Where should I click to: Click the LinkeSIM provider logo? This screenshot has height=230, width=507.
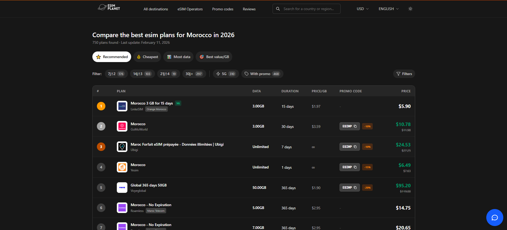click(122, 106)
